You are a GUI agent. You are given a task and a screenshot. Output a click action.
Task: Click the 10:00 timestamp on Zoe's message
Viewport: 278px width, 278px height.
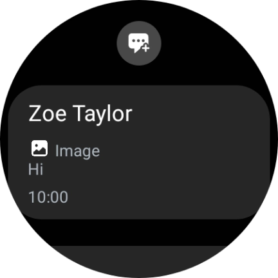tap(48, 197)
